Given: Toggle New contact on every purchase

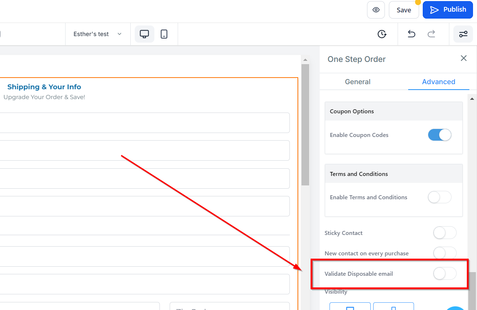Looking at the screenshot, I should (445, 253).
